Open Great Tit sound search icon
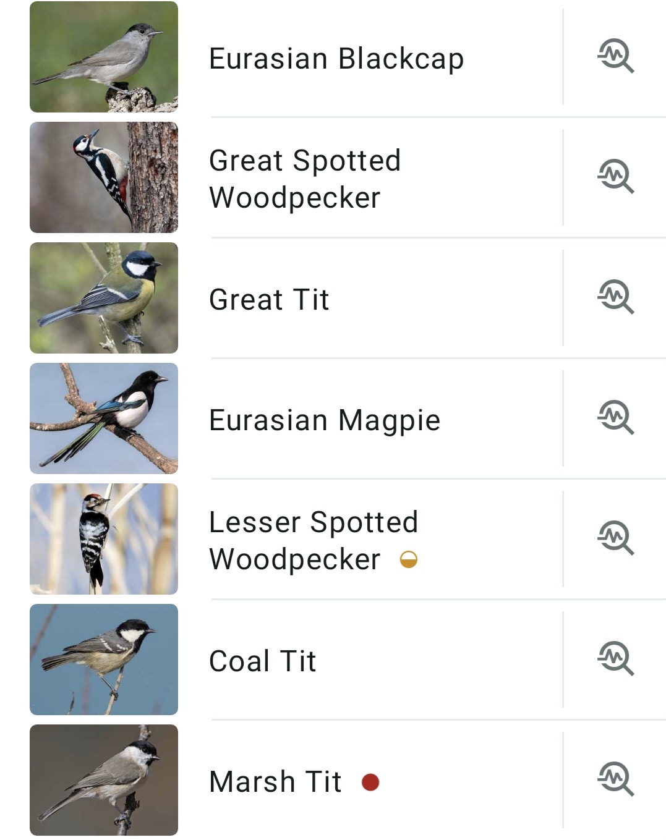 [615, 297]
